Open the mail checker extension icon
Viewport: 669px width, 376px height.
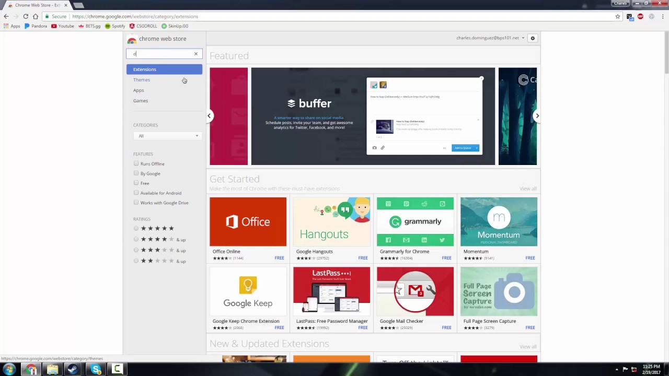coord(629,17)
